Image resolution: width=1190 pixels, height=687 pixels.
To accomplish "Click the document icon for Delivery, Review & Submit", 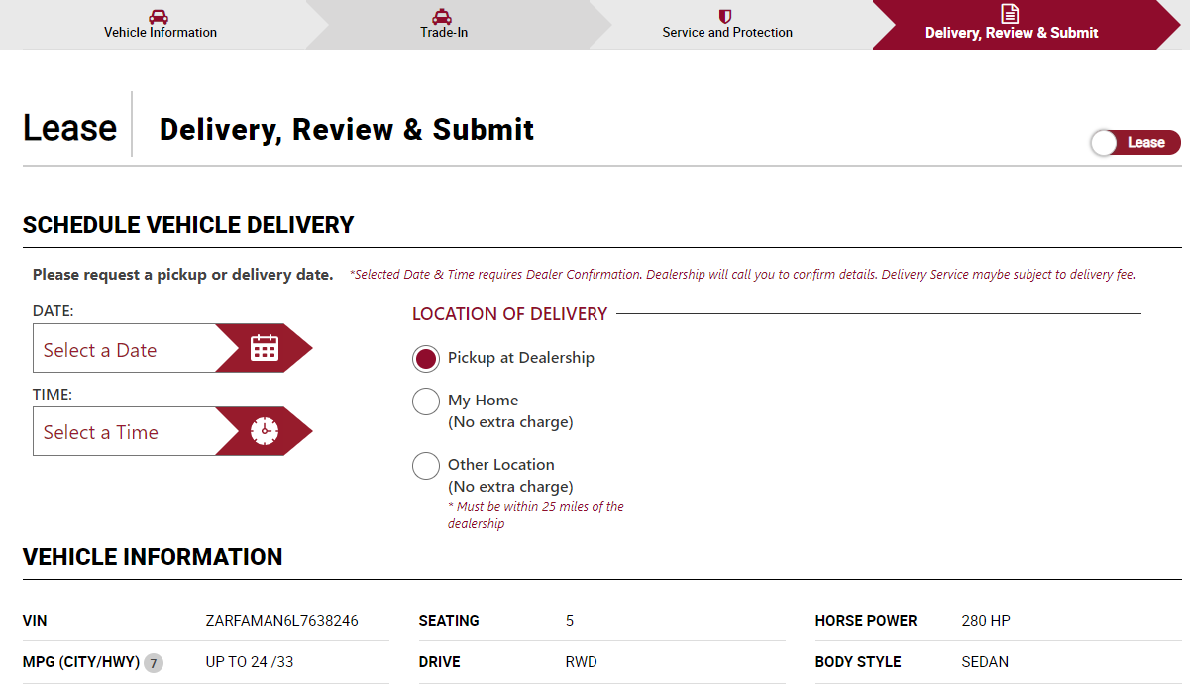I will 1010,14.
